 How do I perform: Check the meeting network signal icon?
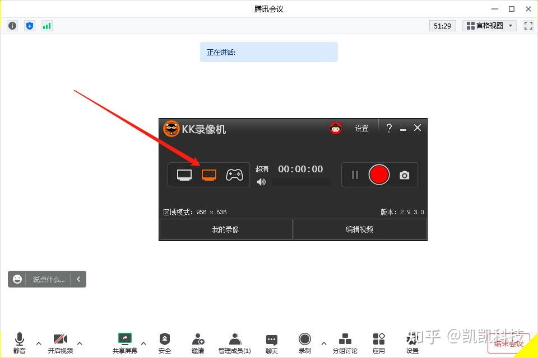[x=47, y=25]
